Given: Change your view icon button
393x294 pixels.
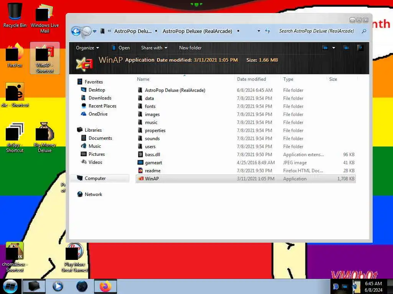Looking at the screenshot, I should pos(325,48).
